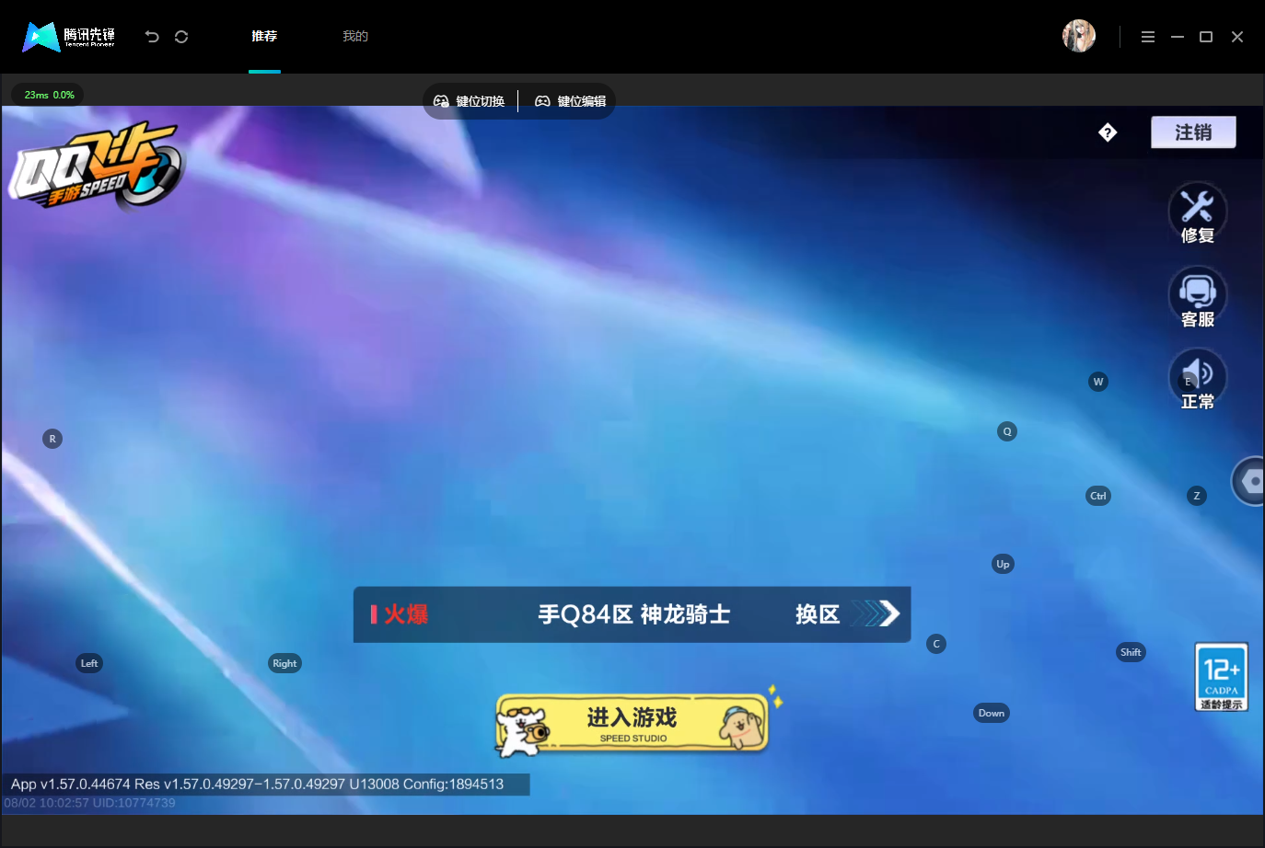1265x848 pixels.
Task: Click the C key mapping marker
Action: click(936, 644)
